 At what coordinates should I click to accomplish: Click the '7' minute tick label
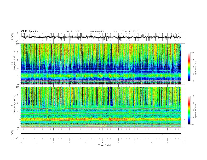coord(135,142)
